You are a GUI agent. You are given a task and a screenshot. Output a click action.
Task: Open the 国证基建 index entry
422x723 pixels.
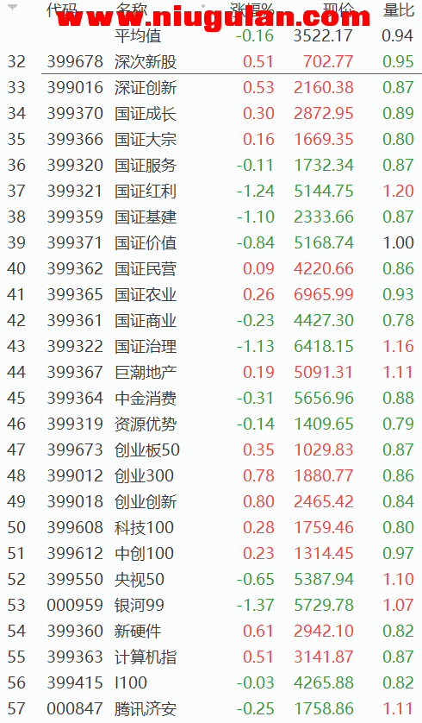click(x=146, y=217)
